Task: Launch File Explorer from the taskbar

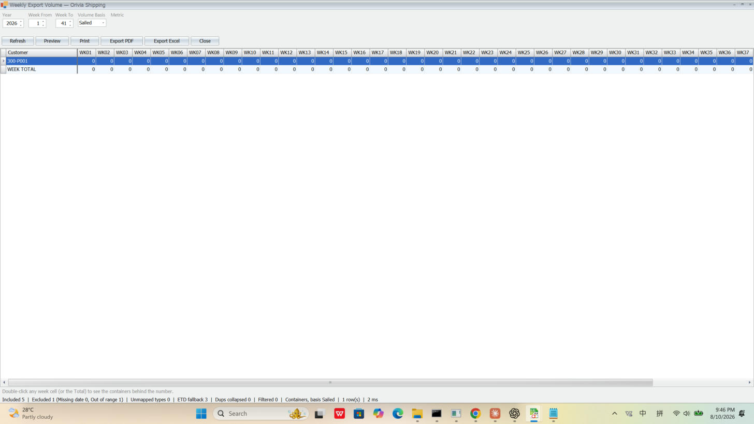Action: 417,413
